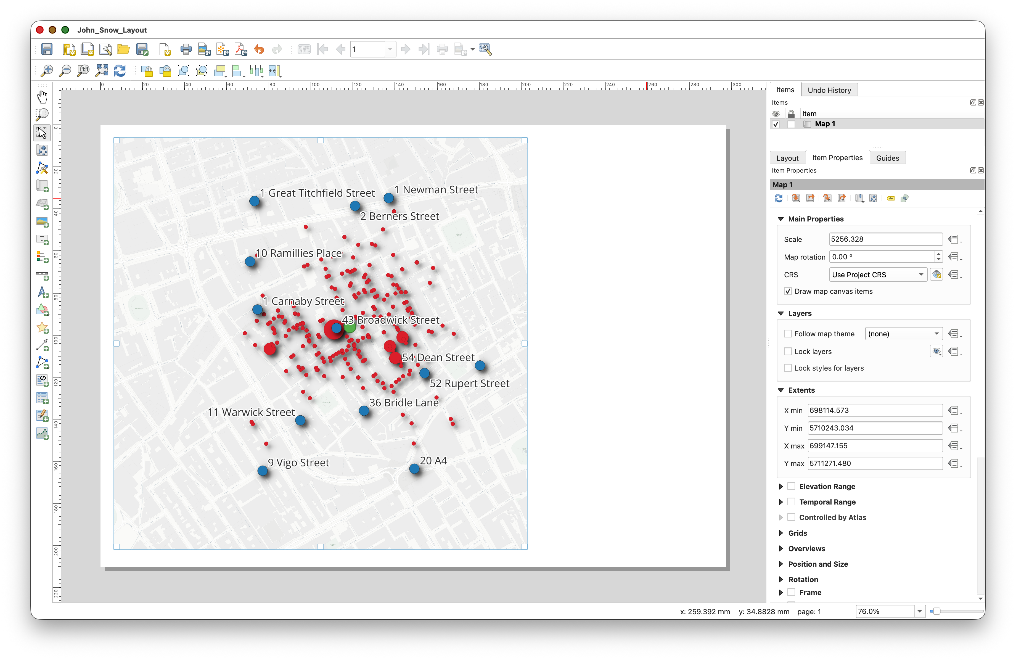Click the Save Project icon
This screenshot has width=1016, height=660.
point(47,49)
